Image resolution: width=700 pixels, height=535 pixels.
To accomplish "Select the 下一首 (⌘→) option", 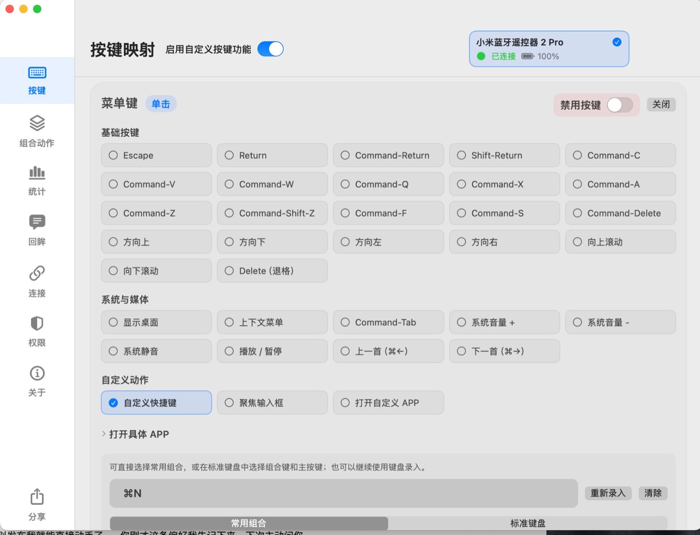I will coord(504,351).
